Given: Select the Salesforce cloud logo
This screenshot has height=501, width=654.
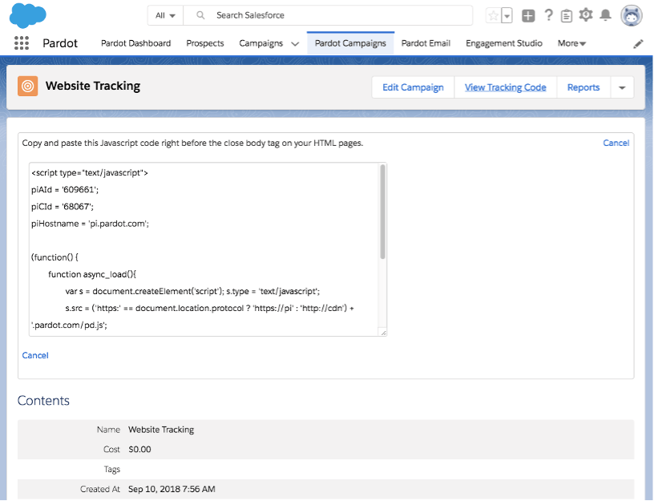Looking at the screenshot, I should (x=27, y=14).
